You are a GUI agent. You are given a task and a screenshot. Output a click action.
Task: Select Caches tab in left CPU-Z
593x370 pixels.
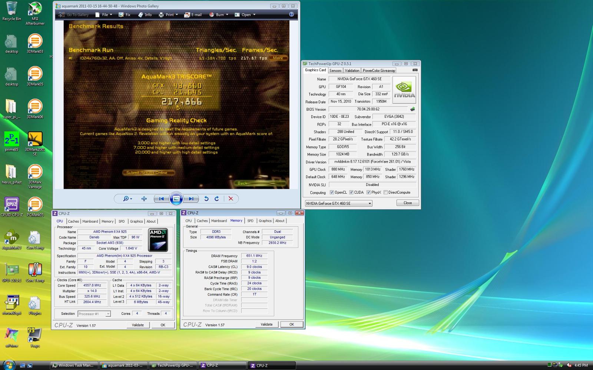coord(73,221)
